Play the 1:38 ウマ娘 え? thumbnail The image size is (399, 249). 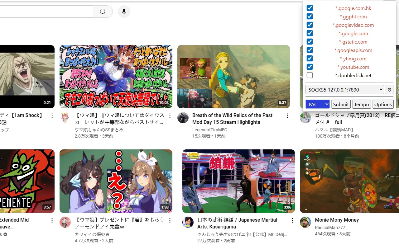coord(116,181)
